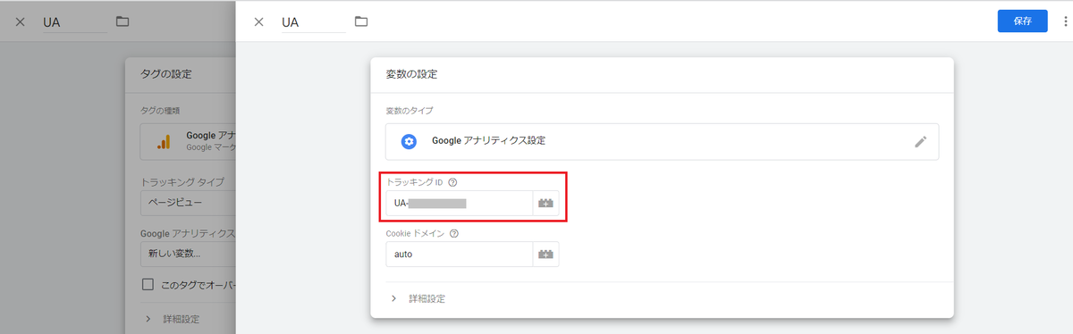Edit the tag name UA in background panel
The width and height of the screenshot is (1073, 334).
coord(74,22)
